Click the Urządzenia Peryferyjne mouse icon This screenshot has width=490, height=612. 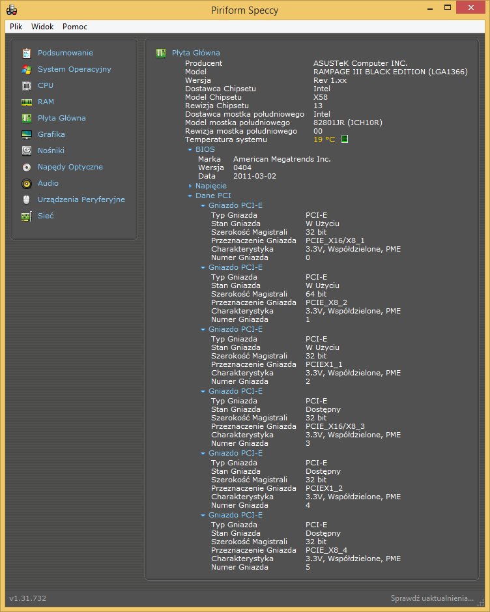[x=27, y=200]
